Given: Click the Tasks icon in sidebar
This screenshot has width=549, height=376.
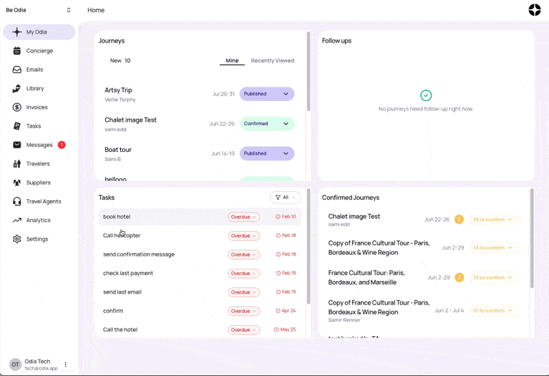Looking at the screenshot, I should pos(16,126).
